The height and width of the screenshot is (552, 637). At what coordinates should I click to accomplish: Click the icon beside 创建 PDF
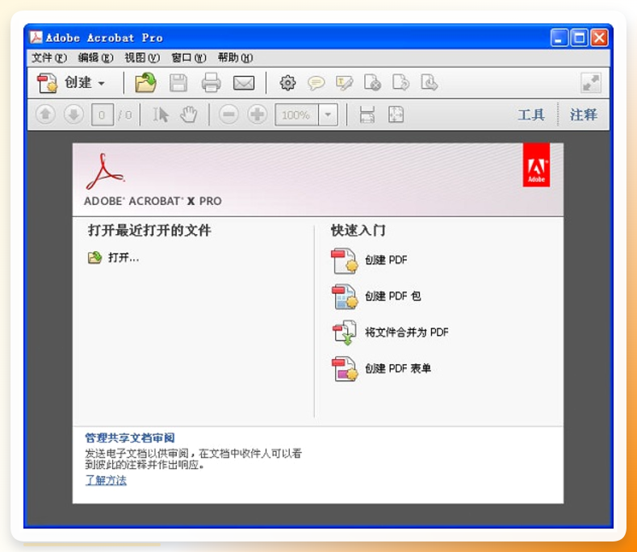pos(345,261)
